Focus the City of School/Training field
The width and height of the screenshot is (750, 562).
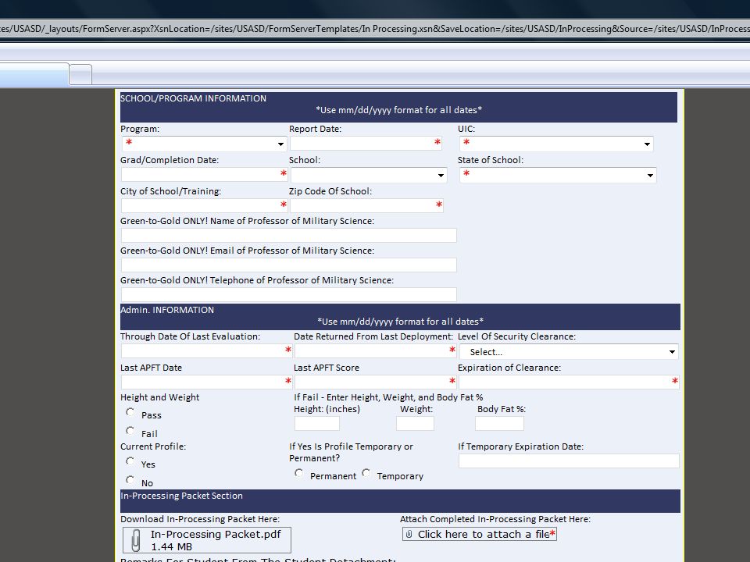click(x=204, y=205)
